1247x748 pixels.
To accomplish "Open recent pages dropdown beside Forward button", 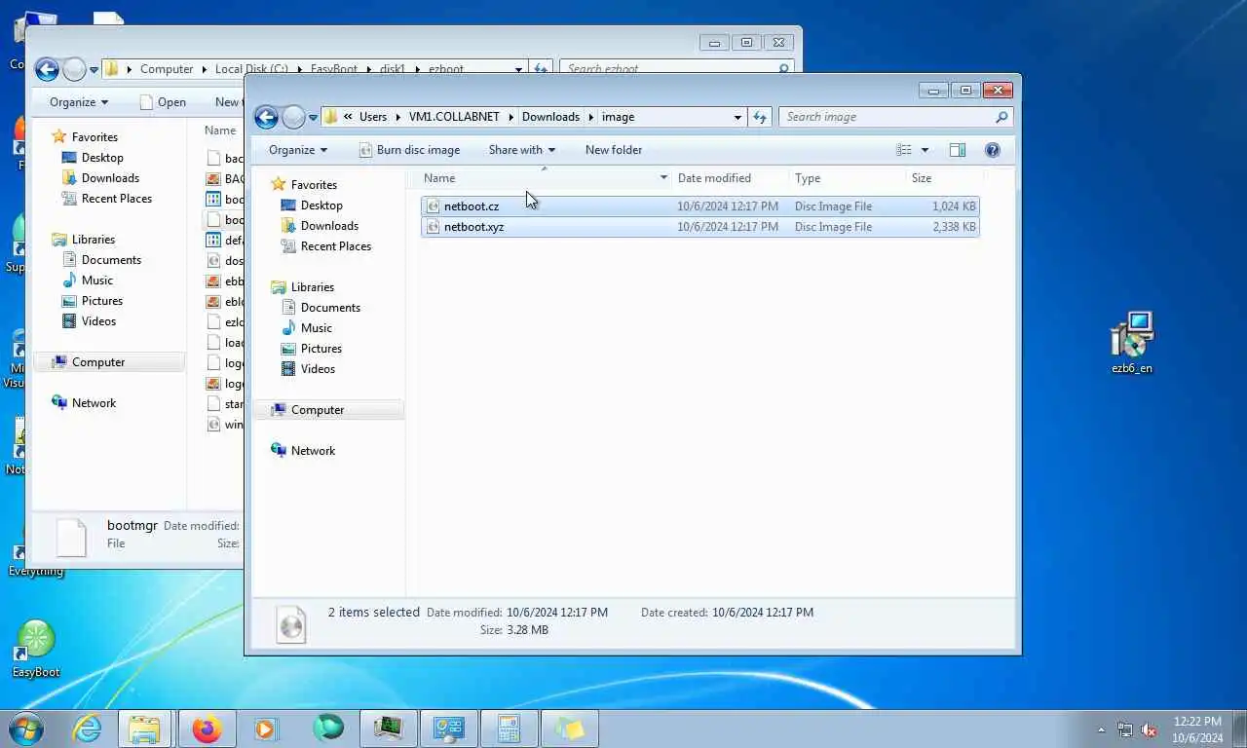I will 313,118.
